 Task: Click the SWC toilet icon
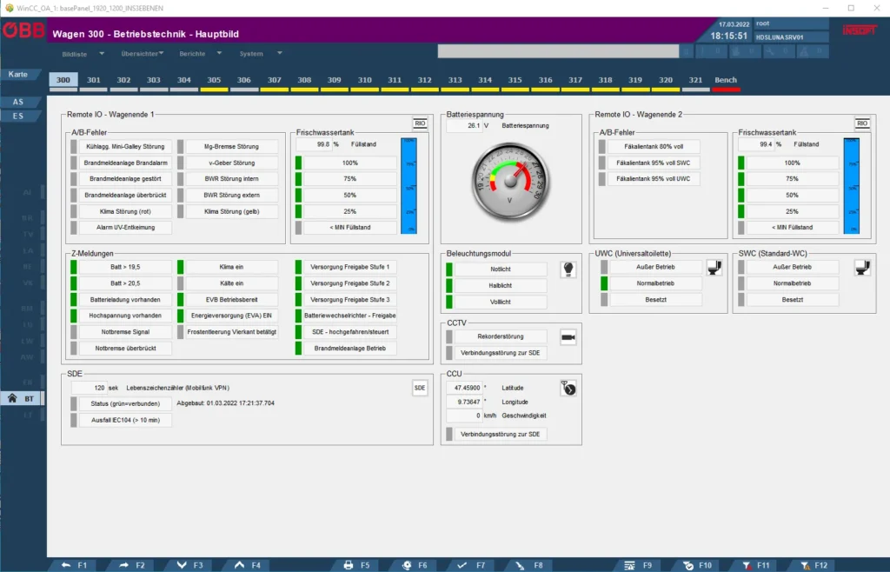pyautogui.click(x=862, y=267)
